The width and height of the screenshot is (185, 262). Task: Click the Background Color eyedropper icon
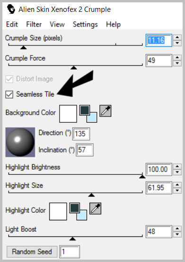106,111
